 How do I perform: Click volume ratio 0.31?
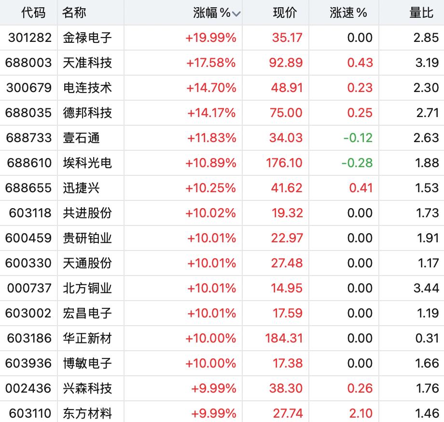[x=427, y=338]
